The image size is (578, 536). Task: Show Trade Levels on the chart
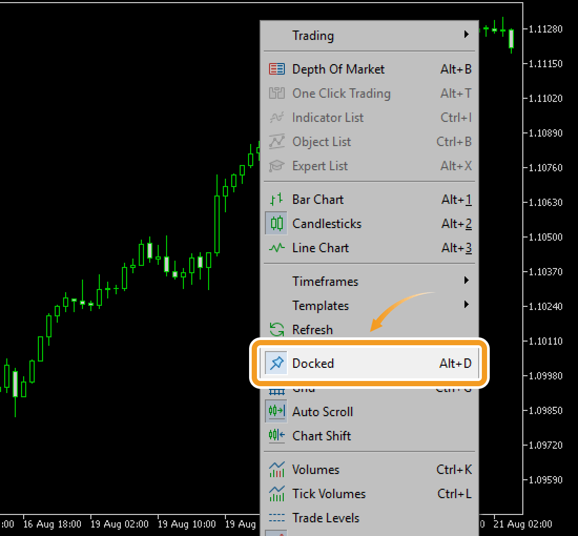tap(326, 518)
